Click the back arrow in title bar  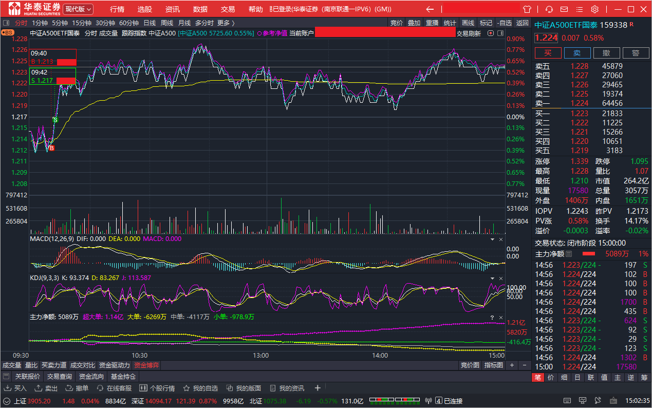(430, 9)
